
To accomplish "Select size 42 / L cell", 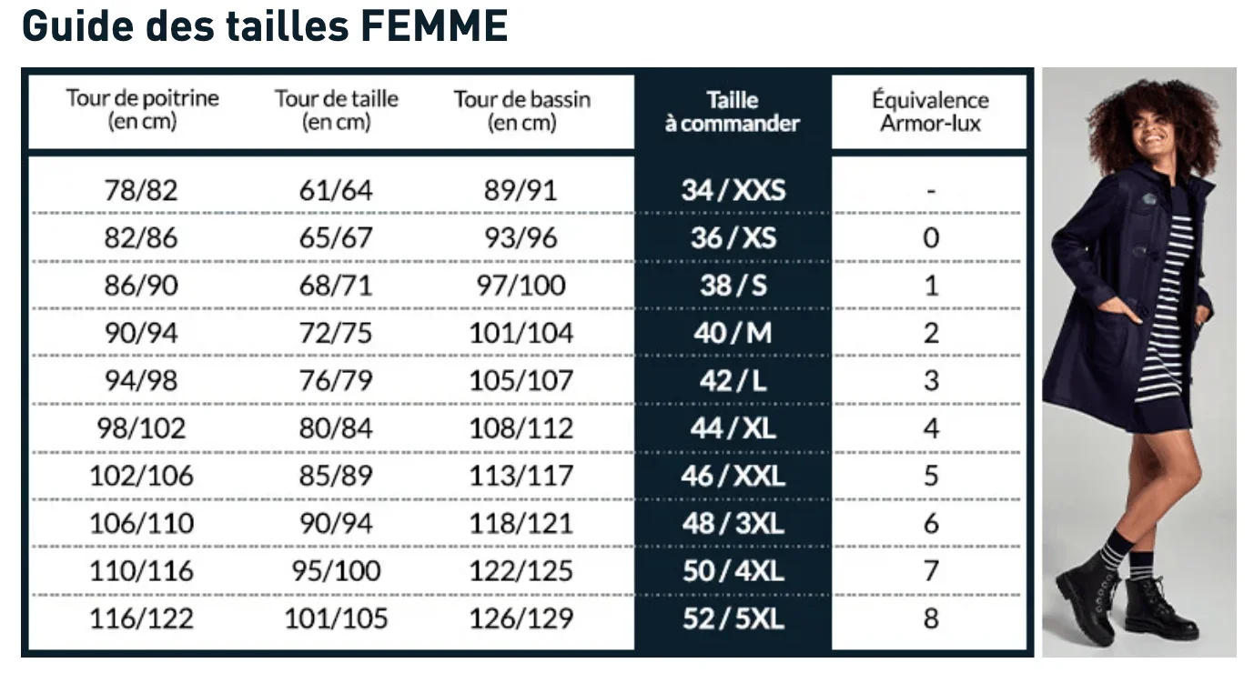I will [x=733, y=380].
